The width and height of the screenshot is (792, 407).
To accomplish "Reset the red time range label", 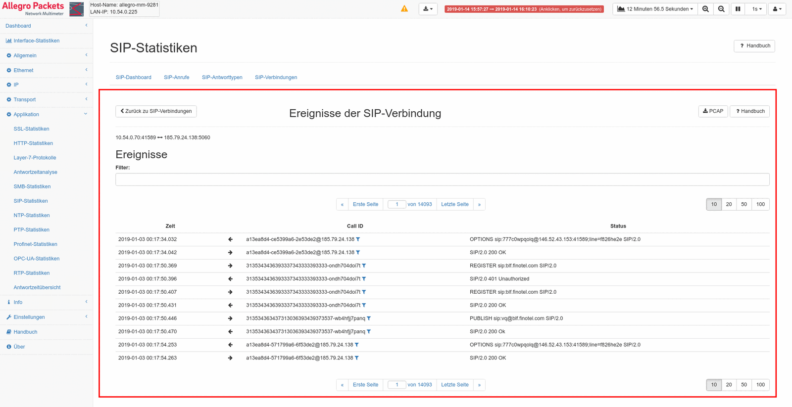I will click(524, 9).
